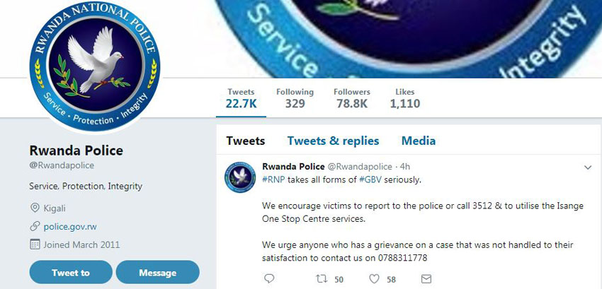Screen dimensions: 602x289
Task: Click the Tweet to button
Action: (x=71, y=273)
